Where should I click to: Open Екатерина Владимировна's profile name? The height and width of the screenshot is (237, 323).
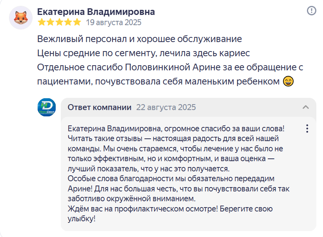[x=96, y=12]
